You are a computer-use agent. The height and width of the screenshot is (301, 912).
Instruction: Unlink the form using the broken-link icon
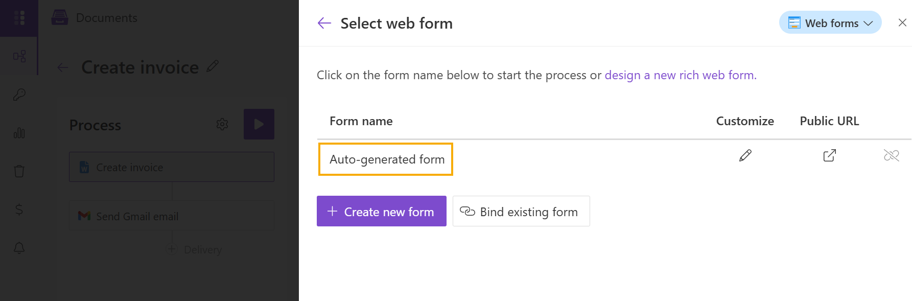click(892, 155)
